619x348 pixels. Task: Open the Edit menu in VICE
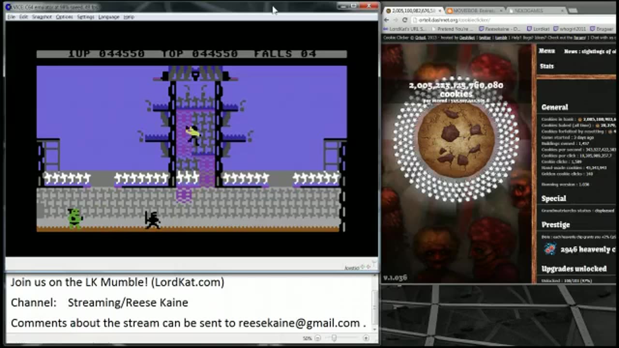pyautogui.click(x=24, y=17)
